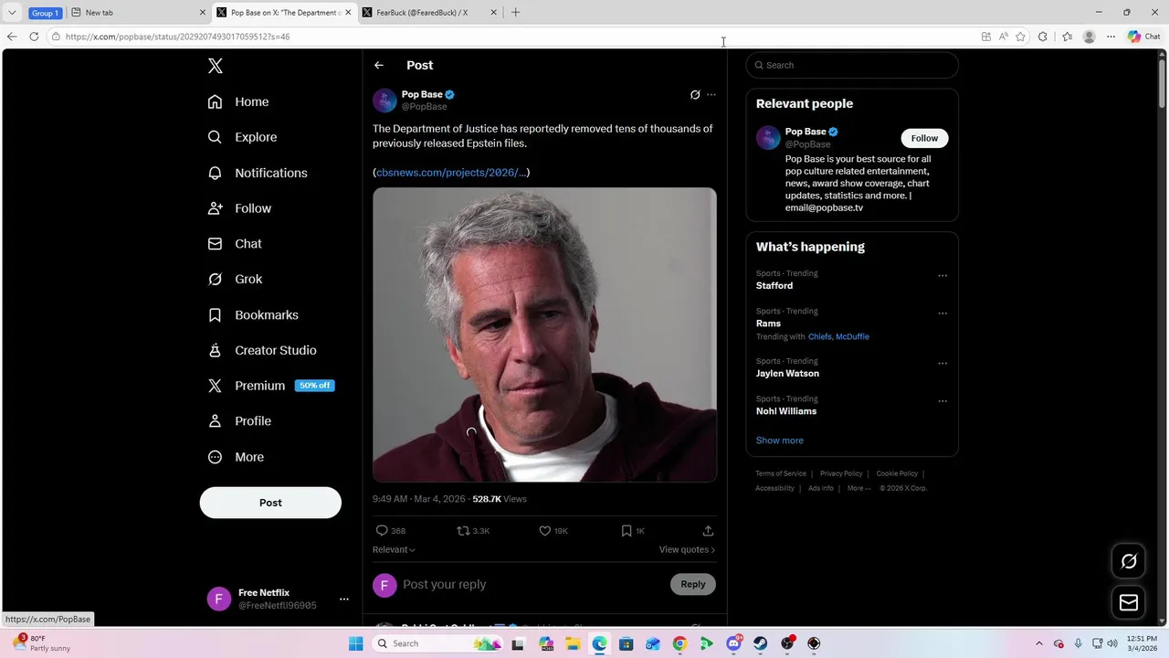Click the Windows Start button
Viewport: 1169px width, 658px height.
click(356, 643)
